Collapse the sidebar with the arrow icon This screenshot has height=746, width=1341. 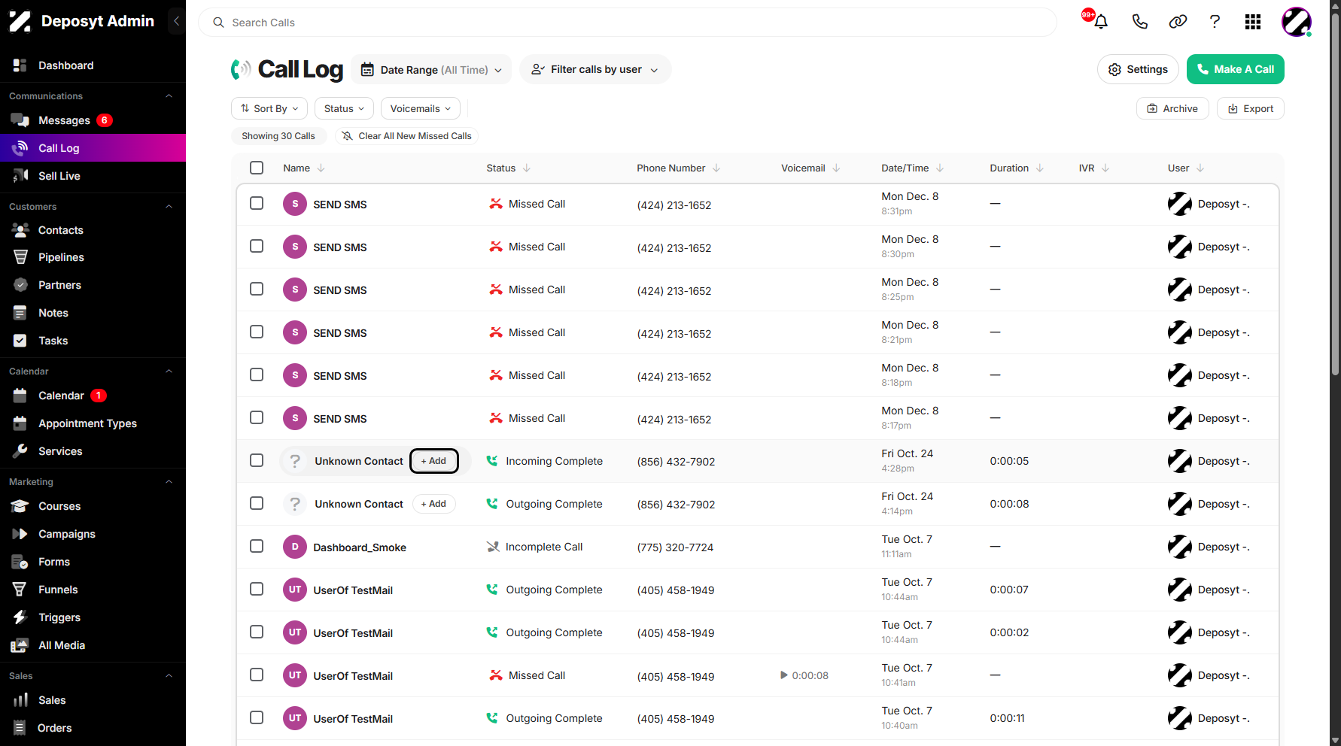tap(176, 21)
